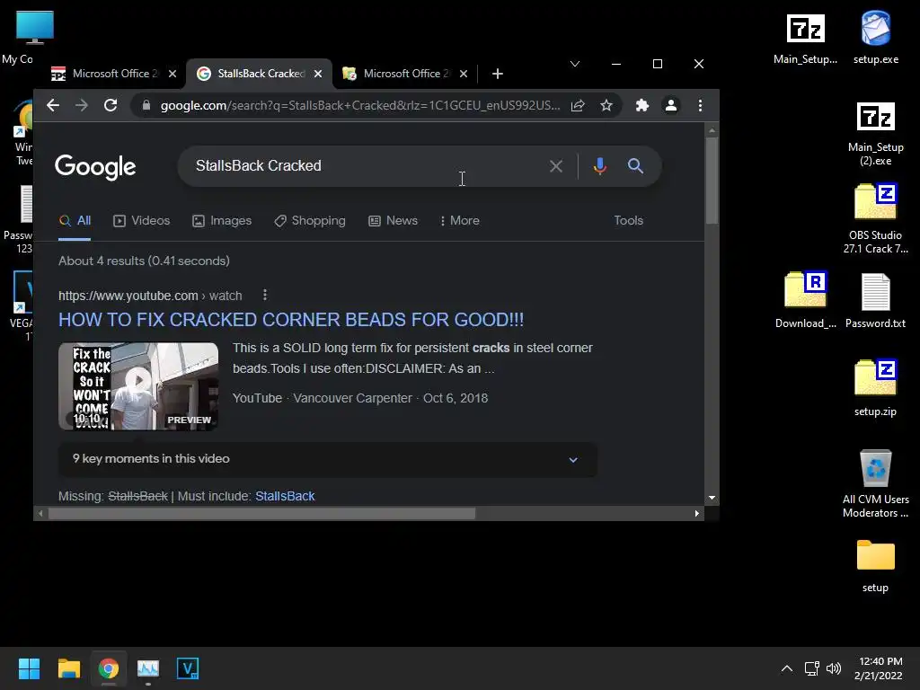Click the horizontal scrollbar thumb
920x690 pixels.
[261, 514]
